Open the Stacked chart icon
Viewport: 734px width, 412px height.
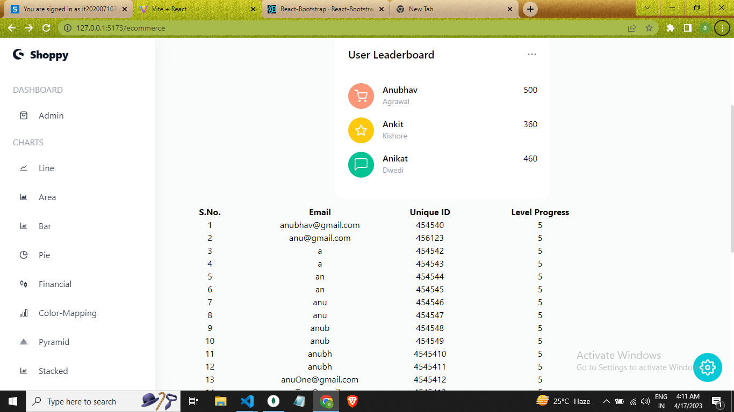coord(24,371)
